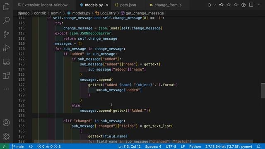Run the Python file

[210, 5]
